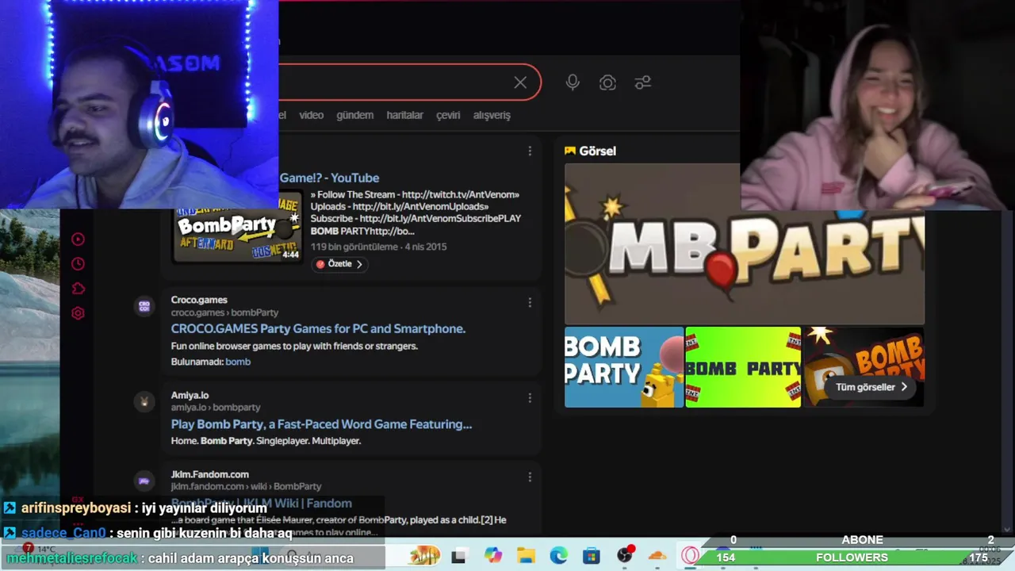Open File Explorer from the taskbar
Viewport: 1015px width, 571px height.
point(527,556)
